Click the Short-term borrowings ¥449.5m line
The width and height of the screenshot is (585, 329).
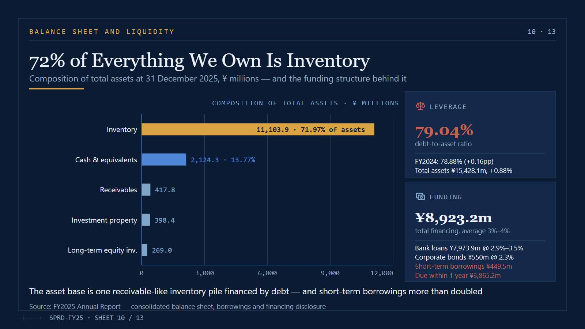pos(463,266)
